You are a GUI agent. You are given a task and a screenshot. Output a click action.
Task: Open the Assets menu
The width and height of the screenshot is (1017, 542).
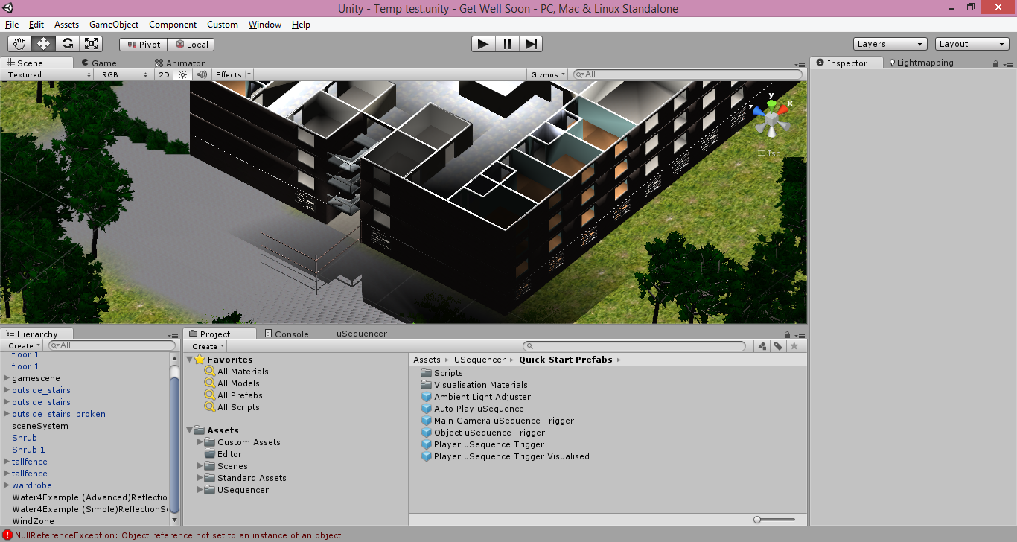click(66, 25)
